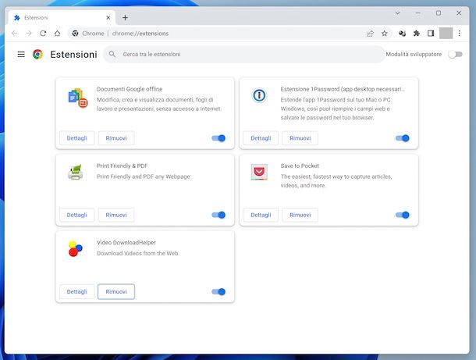This screenshot has width=476, height=360.
Task: Open tab search dropdown chevron
Action: pyautogui.click(x=397, y=13)
